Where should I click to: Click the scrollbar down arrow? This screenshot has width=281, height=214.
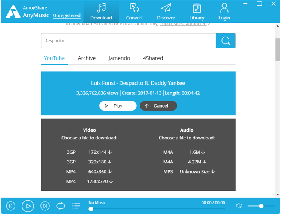277,195
